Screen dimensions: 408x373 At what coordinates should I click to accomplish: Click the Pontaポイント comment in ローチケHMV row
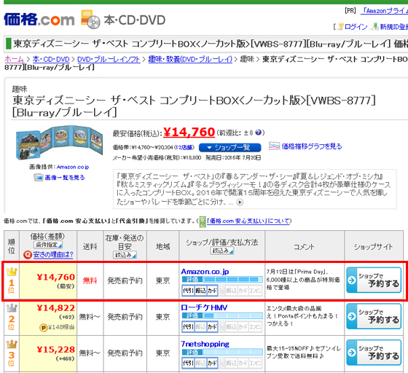tap(302, 315)
